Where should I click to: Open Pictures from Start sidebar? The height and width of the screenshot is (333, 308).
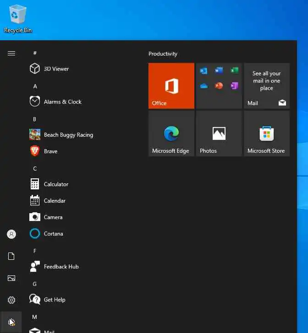(11, 278)
